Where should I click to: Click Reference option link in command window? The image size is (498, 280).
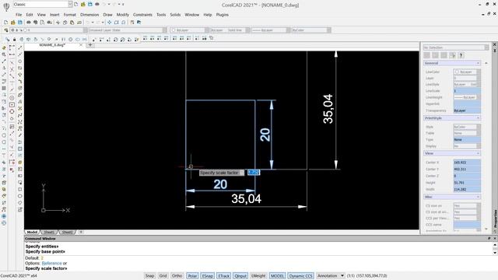tap(52, 263)
